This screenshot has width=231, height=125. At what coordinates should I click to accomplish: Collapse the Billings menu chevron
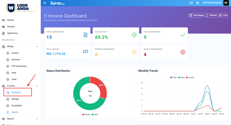37,47
